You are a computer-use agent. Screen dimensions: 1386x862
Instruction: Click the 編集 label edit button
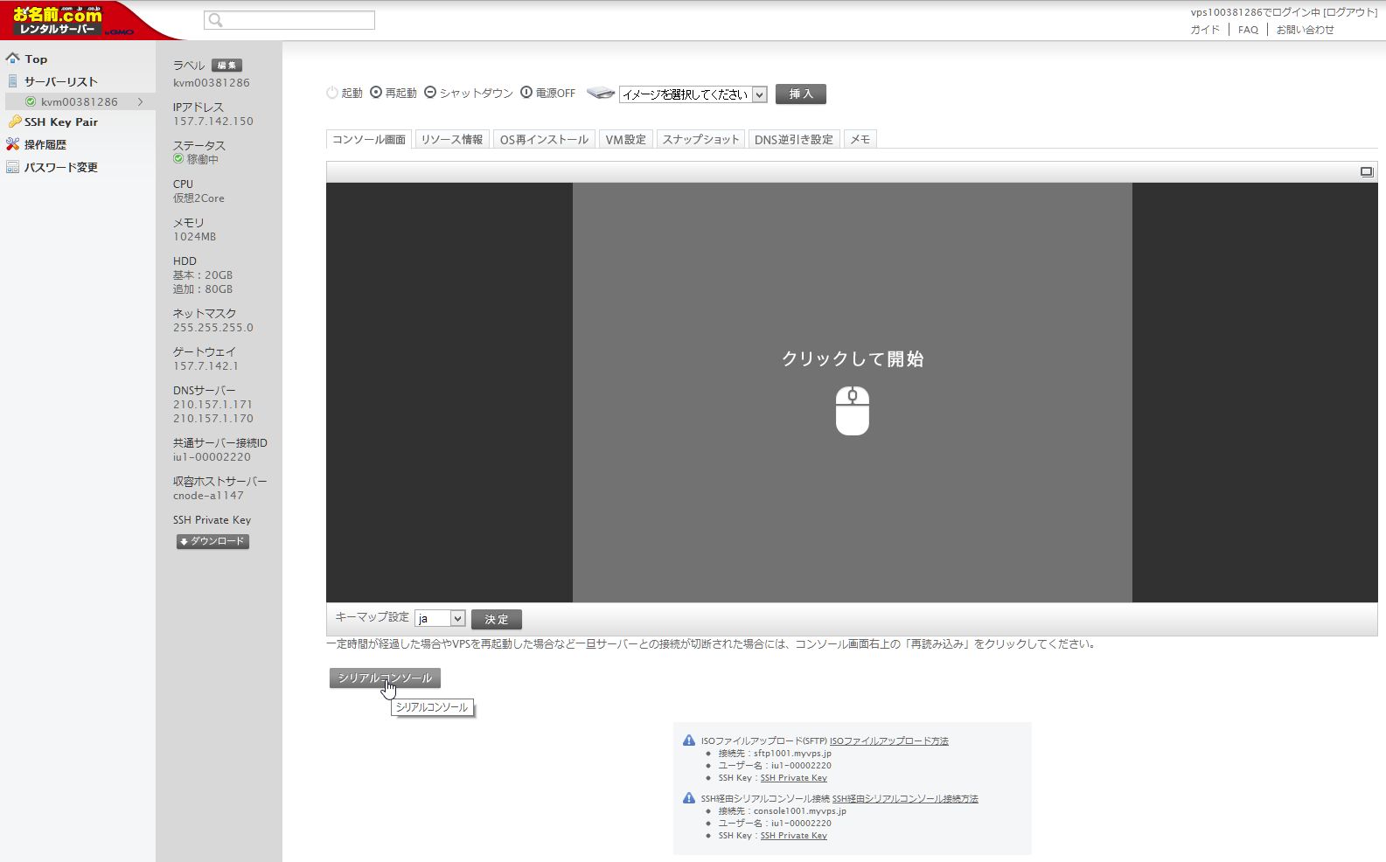click(x=226, y=66)
